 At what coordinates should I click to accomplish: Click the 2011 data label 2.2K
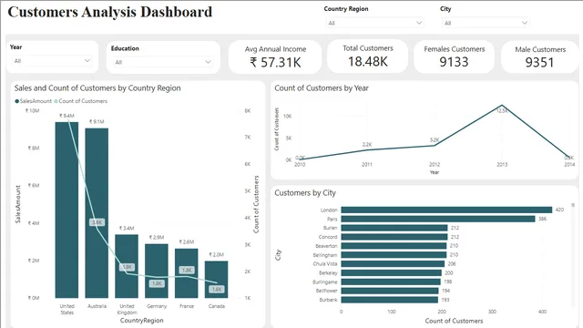367,144
